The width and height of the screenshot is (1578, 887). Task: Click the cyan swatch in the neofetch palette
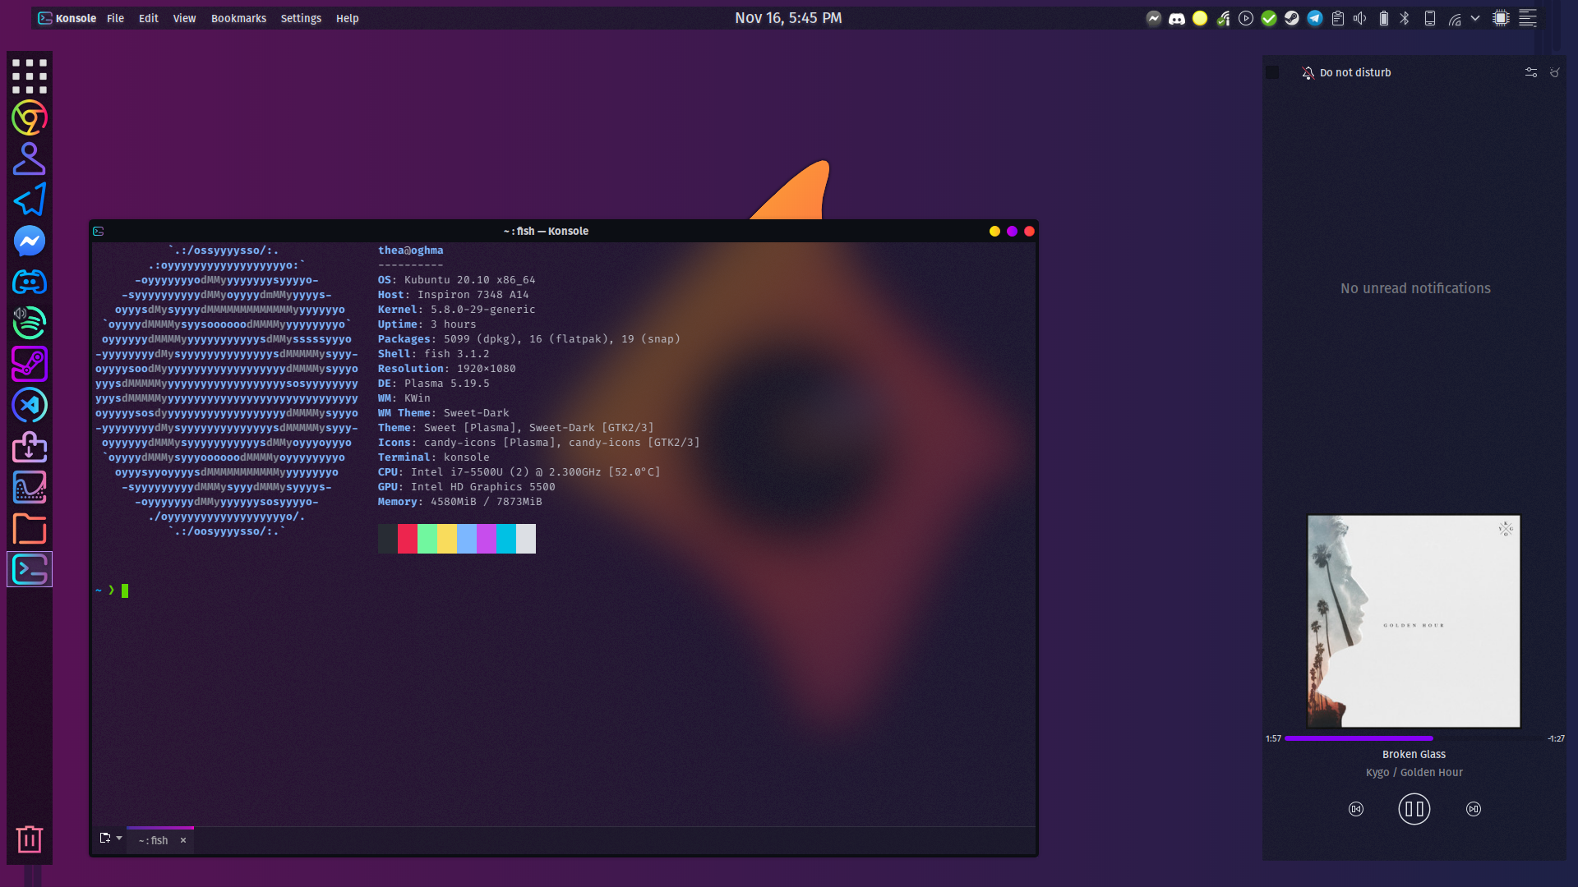[x=506, y=539]
